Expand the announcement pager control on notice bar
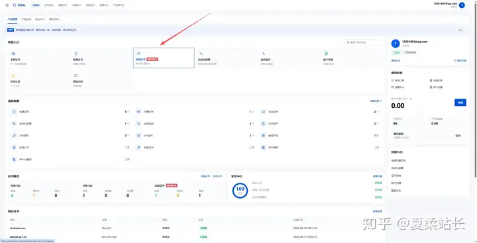477x243 pixels. (x=460, y=30)
